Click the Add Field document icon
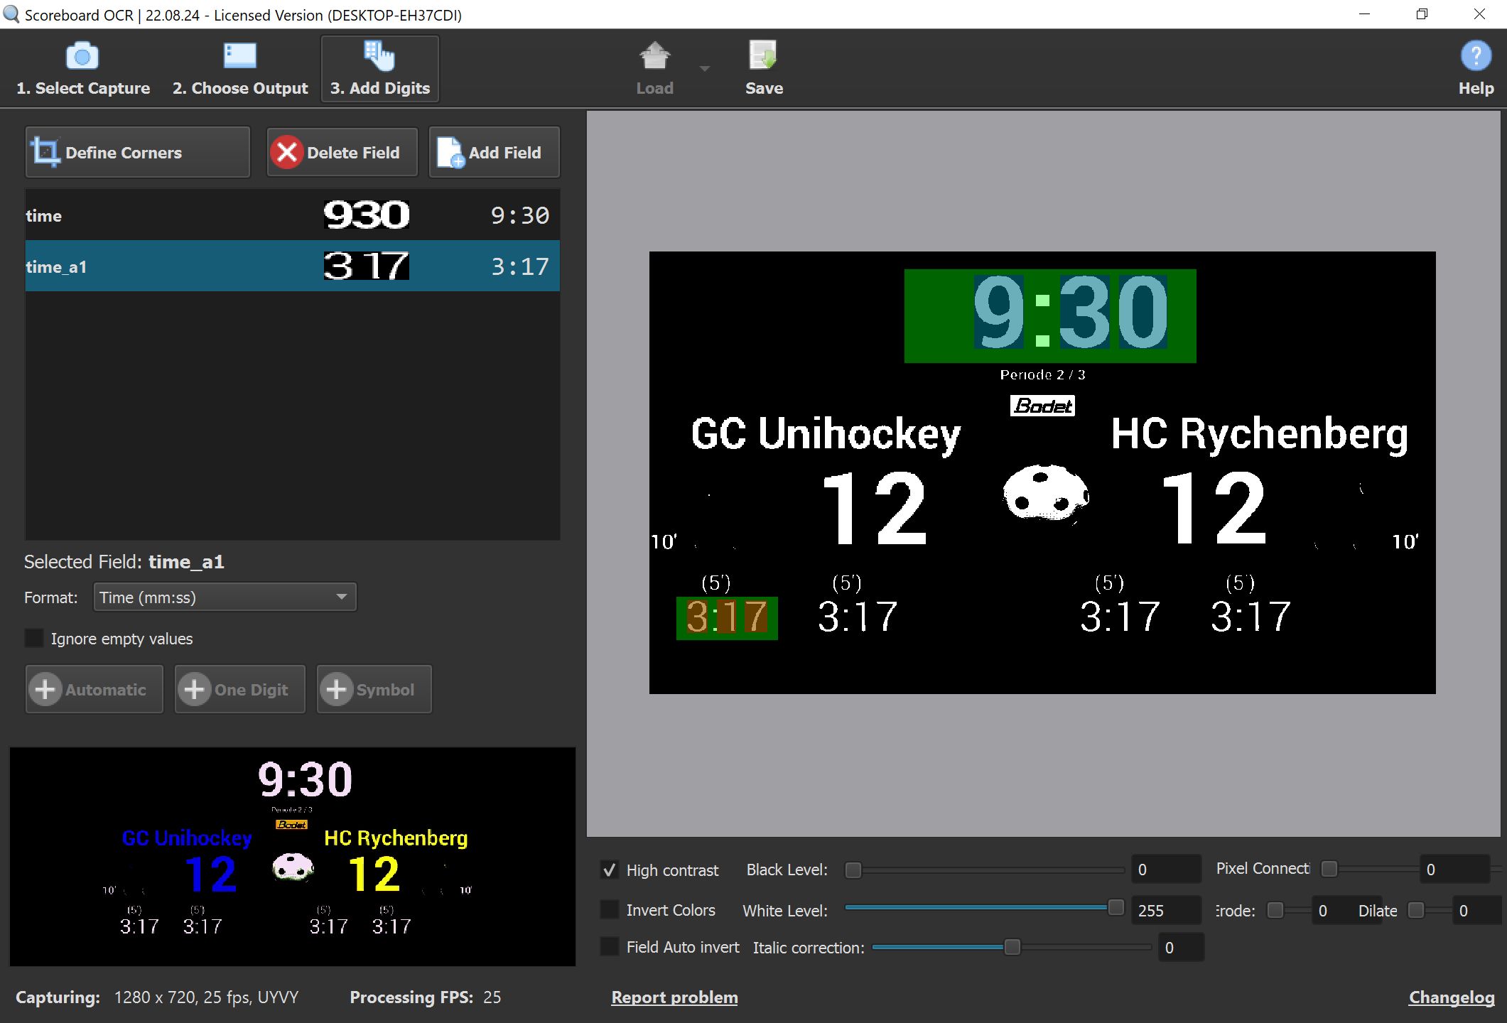 [450, 152]
